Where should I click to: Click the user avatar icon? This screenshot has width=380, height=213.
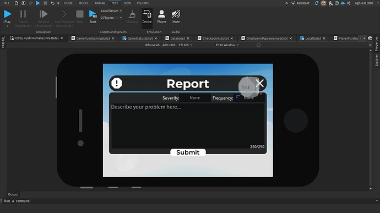323,3
